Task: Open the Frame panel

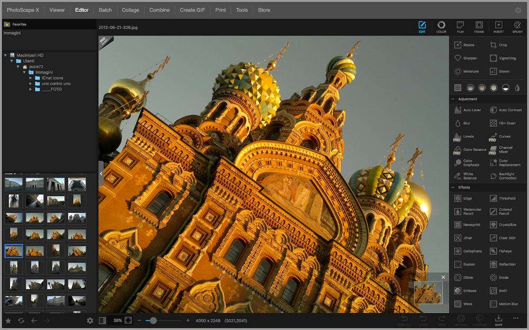Action: coord(479,27)
